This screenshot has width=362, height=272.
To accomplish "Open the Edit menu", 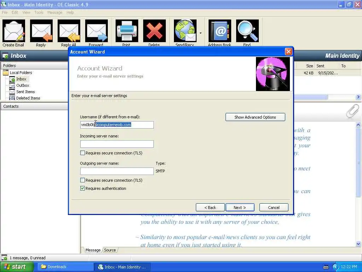I will click(15, 12).
